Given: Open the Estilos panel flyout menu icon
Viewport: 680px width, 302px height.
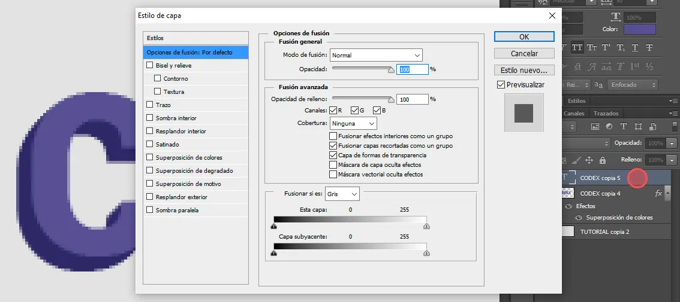Looking at the screenshot, I should coord(674,101).
